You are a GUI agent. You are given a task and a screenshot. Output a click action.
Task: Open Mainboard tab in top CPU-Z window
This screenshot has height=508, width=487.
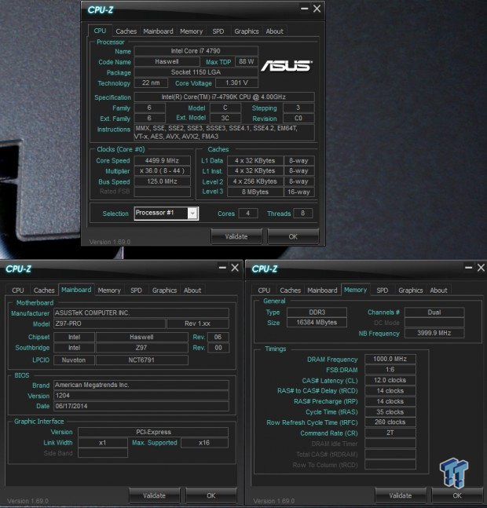(x=158, y=31)
